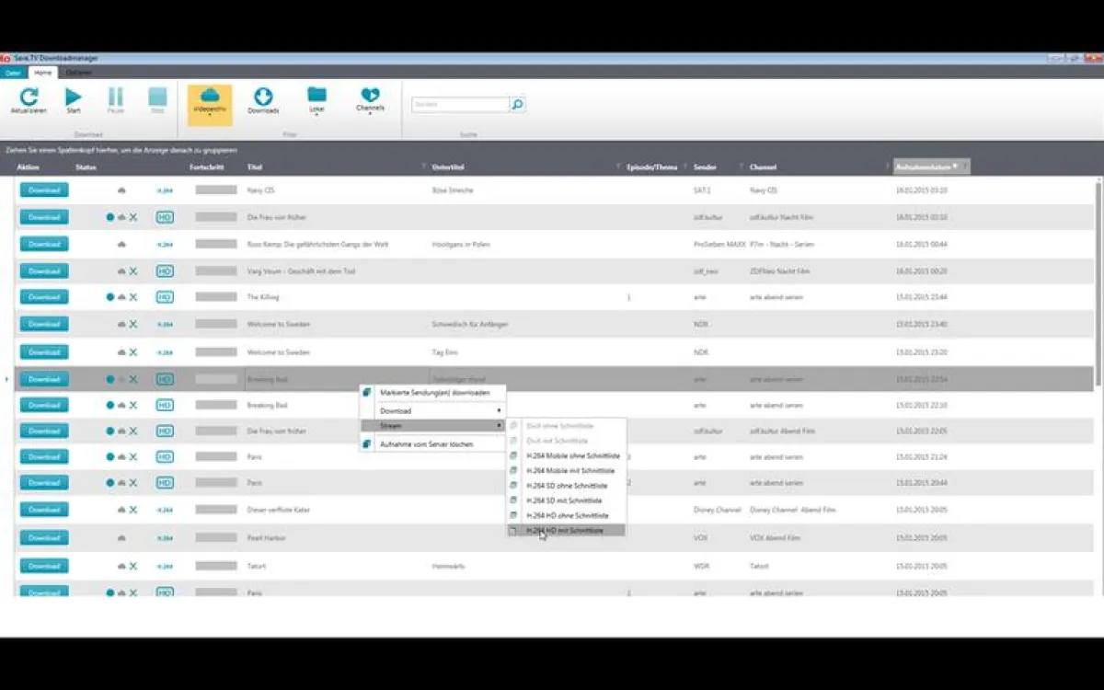Click Download button for Navy CIS

pos(44,190)
